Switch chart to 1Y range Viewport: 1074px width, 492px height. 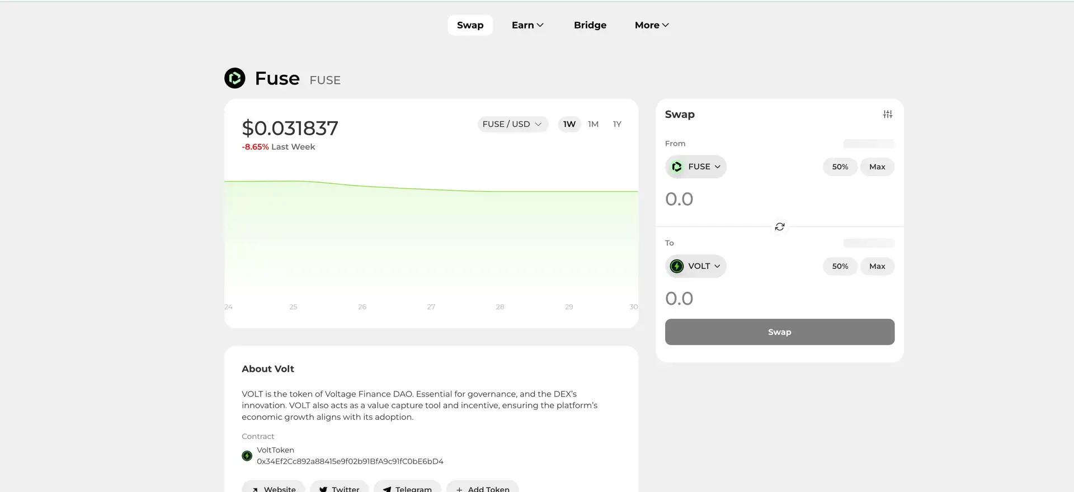pos(617,124)
